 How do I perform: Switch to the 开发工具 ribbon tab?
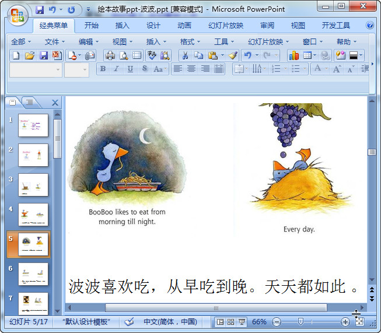[336, 25]
